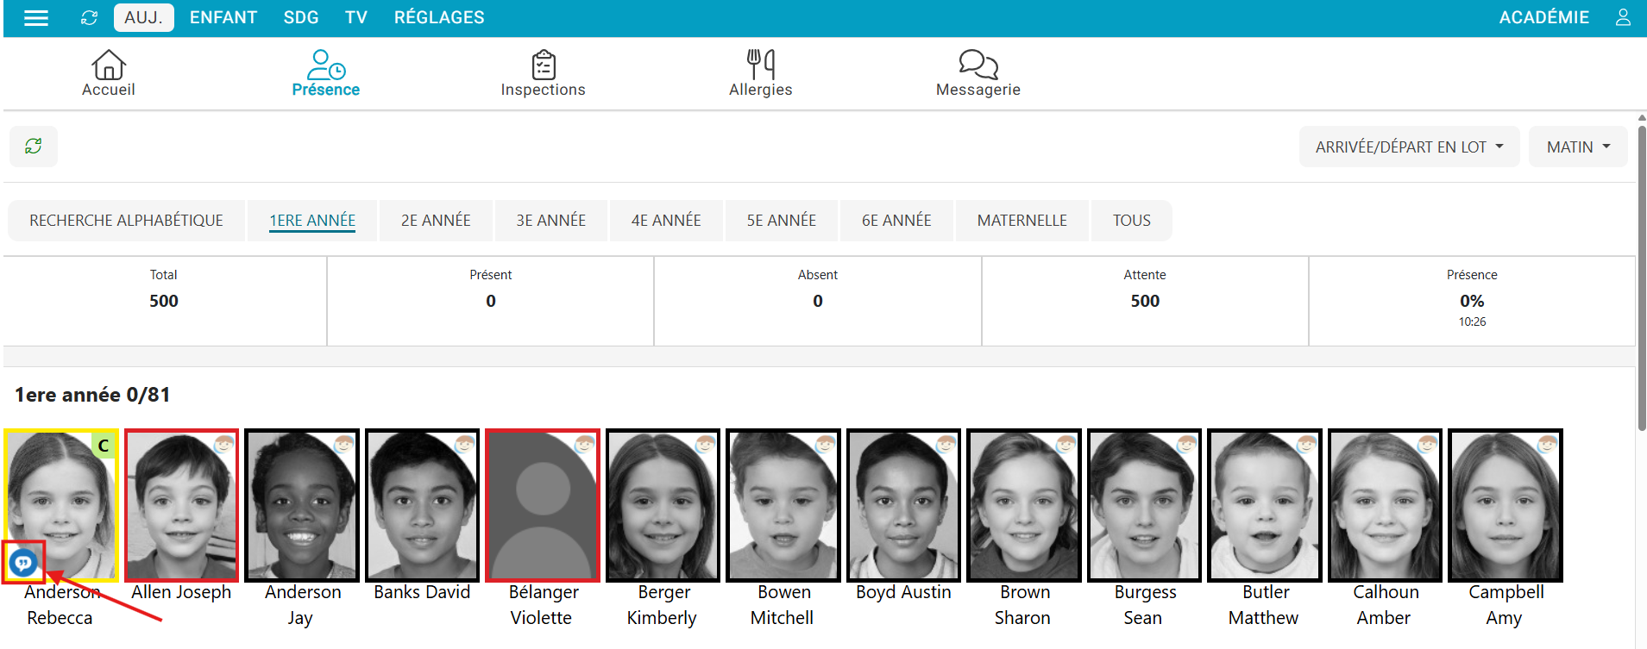Open message bubble on Anderson Rebecca's photo
1647x649 pixels.
pyautogui.click(x=23, y=563)
